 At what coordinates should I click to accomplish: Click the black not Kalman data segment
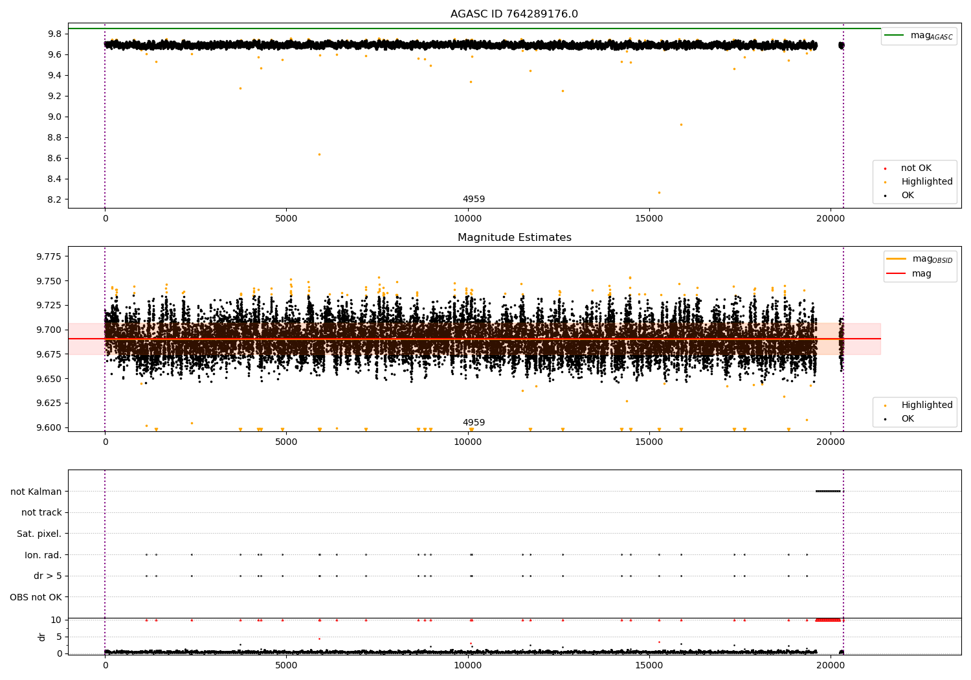click(x=828, y=491)
